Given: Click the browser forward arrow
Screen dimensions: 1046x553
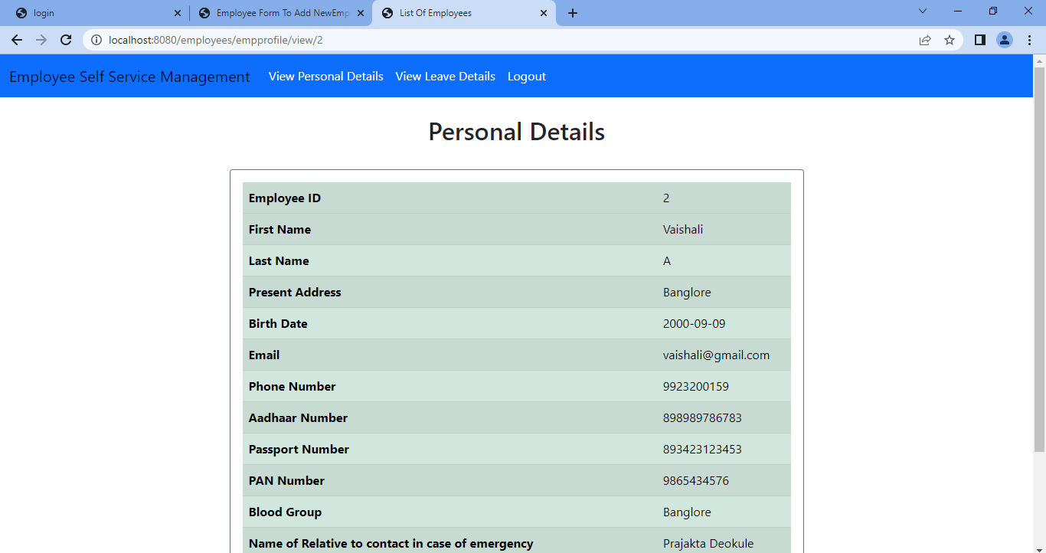Looking at the screenshot, I should [41, 40].
